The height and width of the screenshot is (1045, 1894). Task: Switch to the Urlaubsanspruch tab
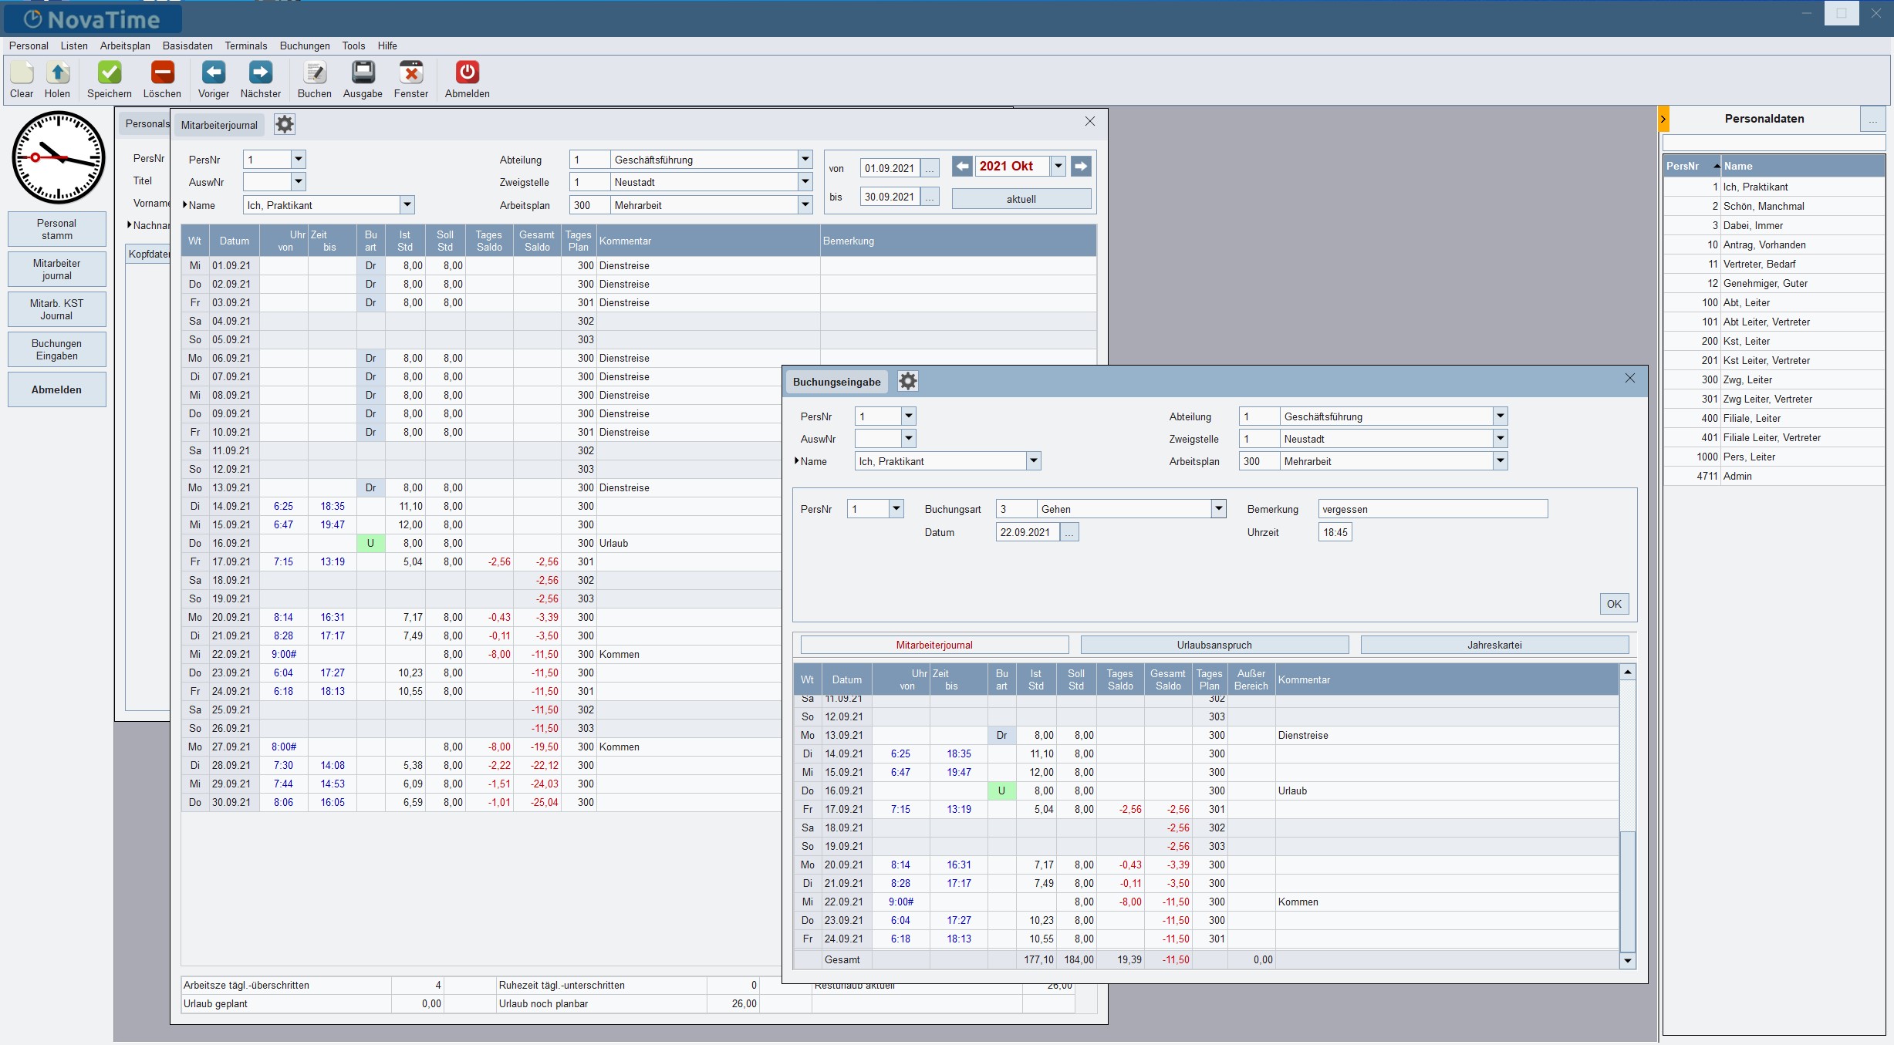[x=1214, y=645]
